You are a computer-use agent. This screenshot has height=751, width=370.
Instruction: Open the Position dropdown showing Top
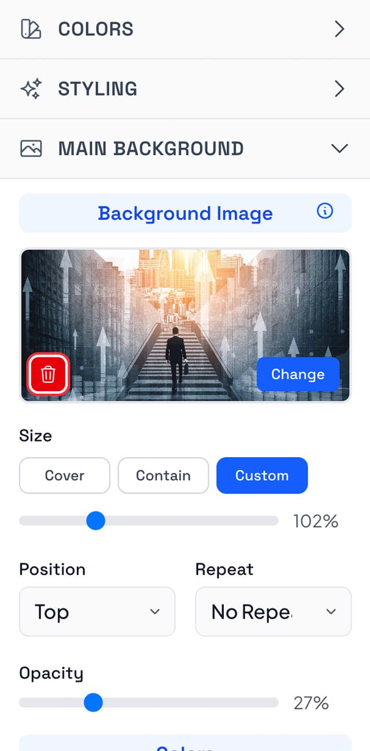(x=97, y=612)
